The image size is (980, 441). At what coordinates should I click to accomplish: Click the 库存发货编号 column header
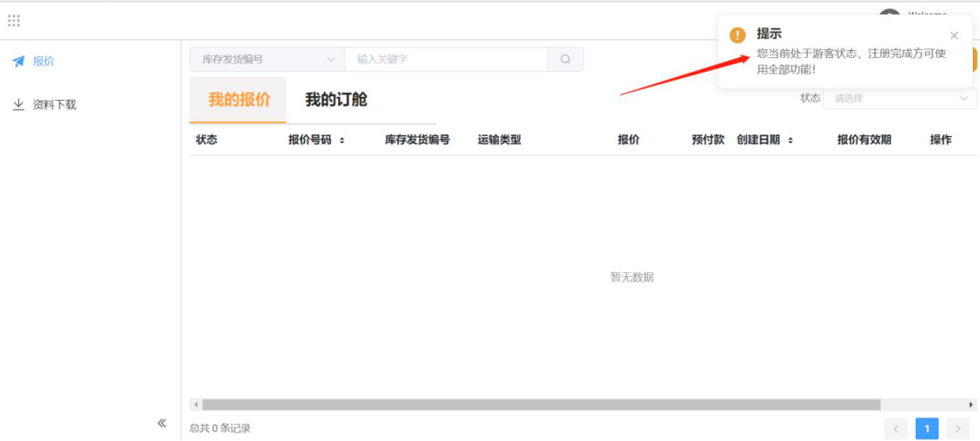click(417, 140)
